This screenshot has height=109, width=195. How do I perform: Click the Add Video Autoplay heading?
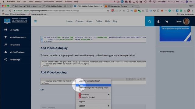click(54, 48)
